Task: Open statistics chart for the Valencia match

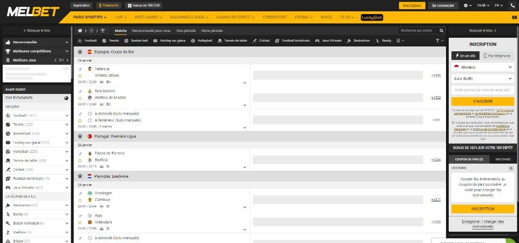Action: click(x=102, y=82)
